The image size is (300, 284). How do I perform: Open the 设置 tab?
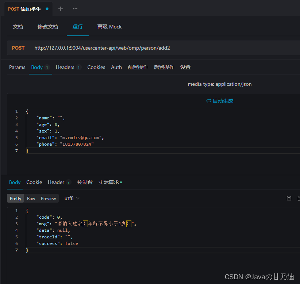point(185,68)
